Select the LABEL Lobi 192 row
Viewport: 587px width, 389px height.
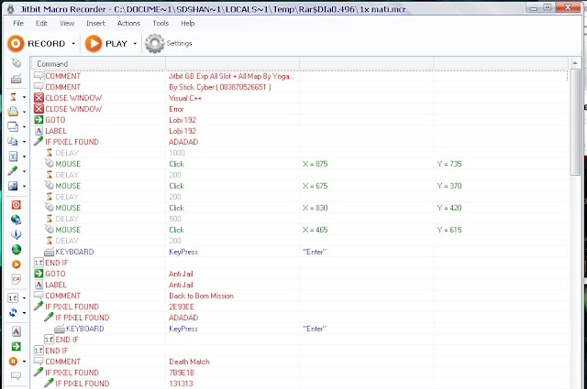300,131
